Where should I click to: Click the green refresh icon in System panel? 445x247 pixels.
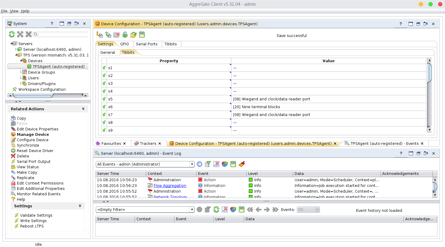click(12, 34)
